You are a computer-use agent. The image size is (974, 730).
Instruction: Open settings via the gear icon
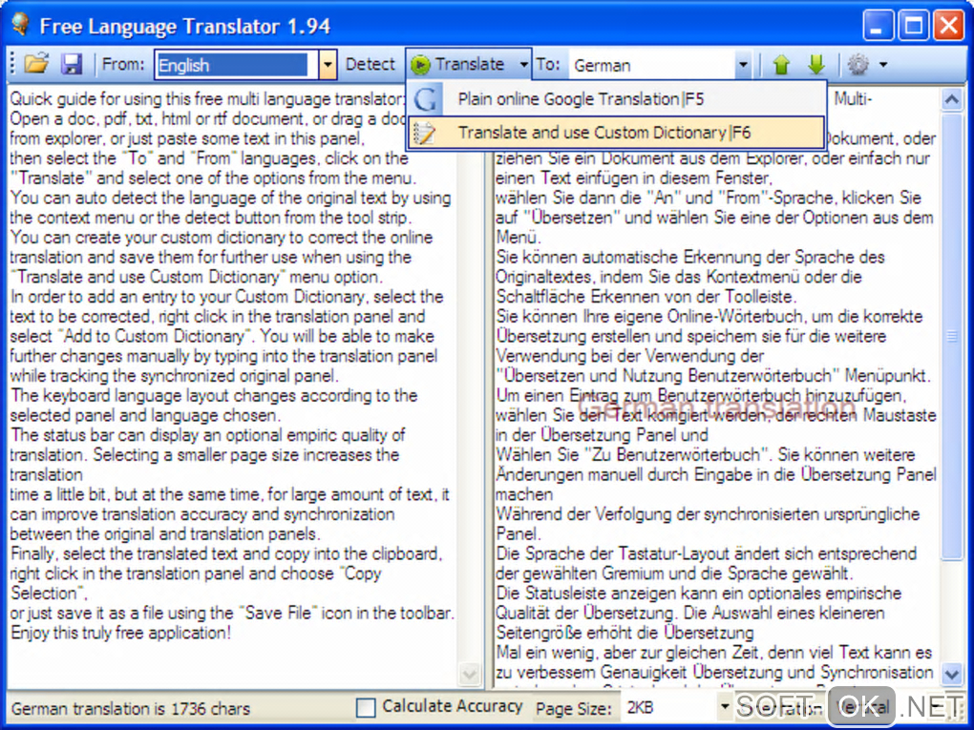pyautogui.click(x=858, y=64)
